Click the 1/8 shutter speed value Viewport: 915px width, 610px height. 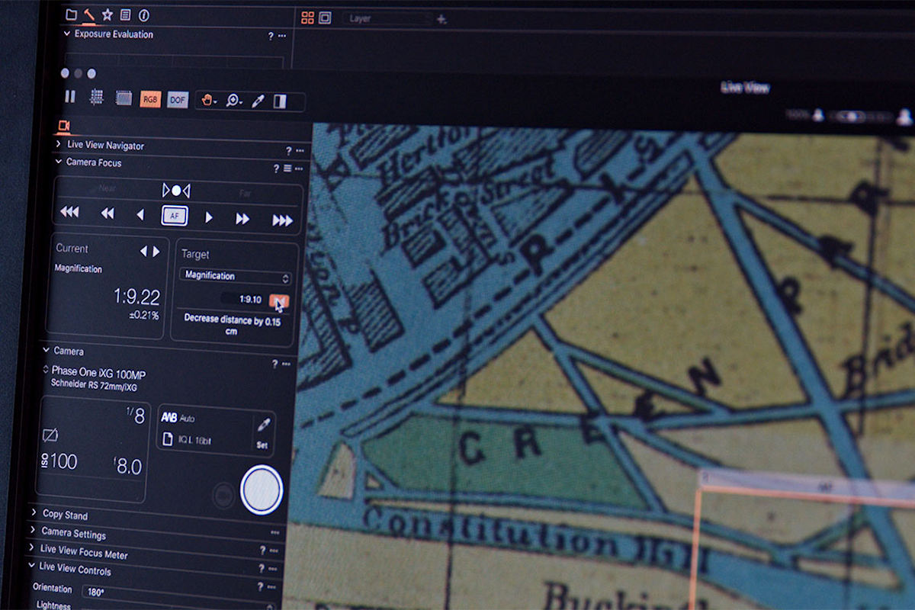tap(136, 416)
